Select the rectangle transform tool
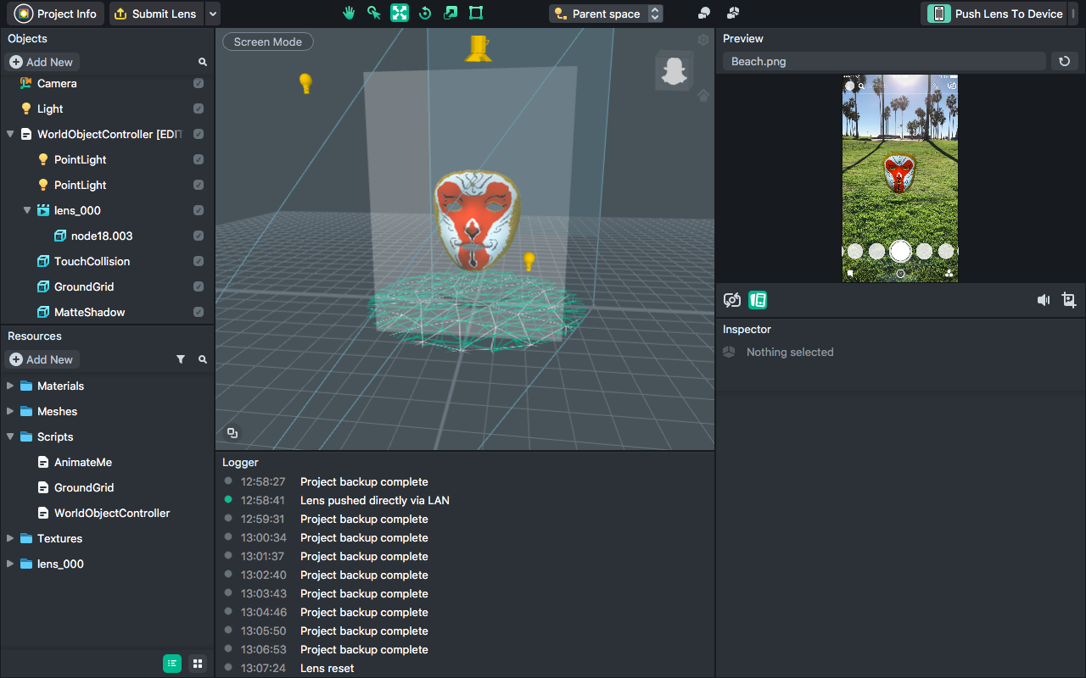 tap(476, 13)
